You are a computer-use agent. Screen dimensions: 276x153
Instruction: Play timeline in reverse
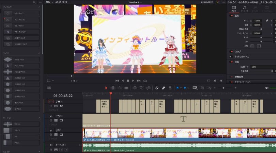(x=123, y=81)
